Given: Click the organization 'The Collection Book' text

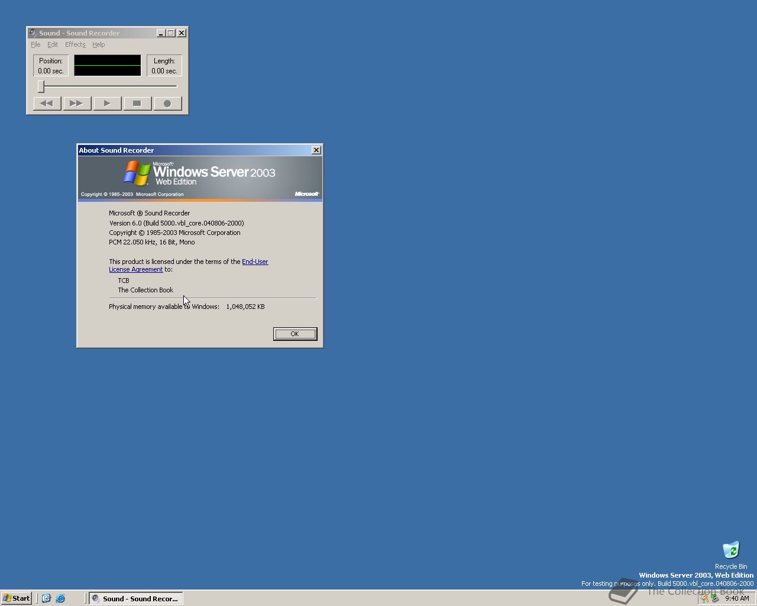Looking at the screenshot, I should point(145,290).
